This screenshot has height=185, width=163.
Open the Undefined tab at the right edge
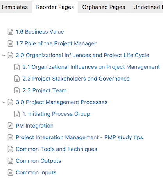point(147,7)
